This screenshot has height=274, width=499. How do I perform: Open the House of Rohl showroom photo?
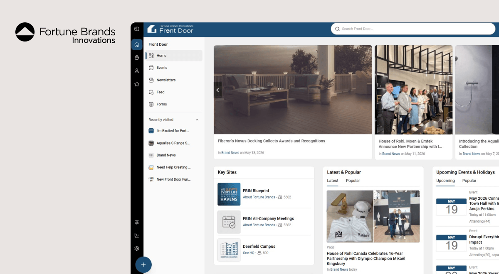(x=413, y=90)
